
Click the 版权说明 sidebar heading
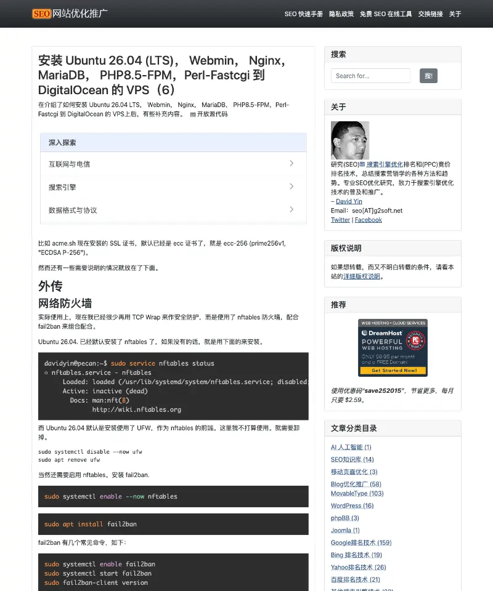(346, 248)
